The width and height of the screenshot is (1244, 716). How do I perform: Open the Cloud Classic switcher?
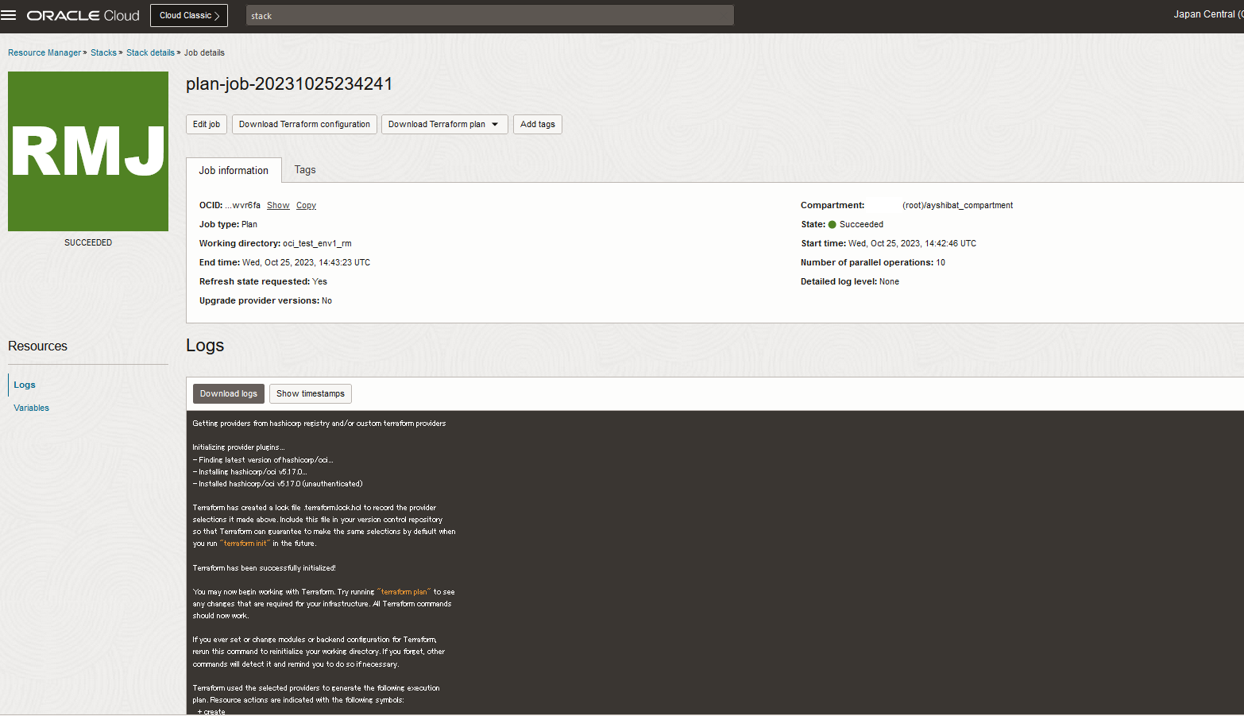tap(189, 15)
